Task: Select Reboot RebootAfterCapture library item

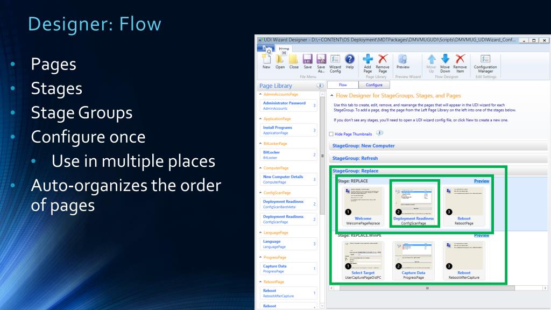Action: click(x=288, y=293)
